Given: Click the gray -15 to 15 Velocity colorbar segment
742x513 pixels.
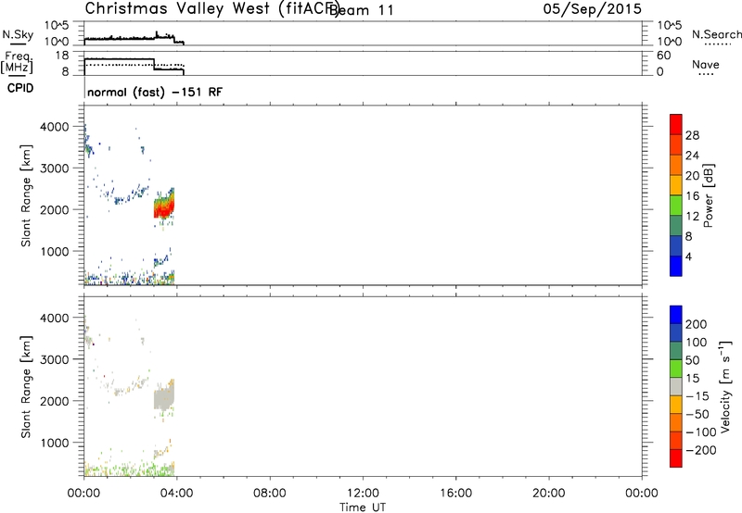Looking at the screenshot, I should click(x=676, y=386).
